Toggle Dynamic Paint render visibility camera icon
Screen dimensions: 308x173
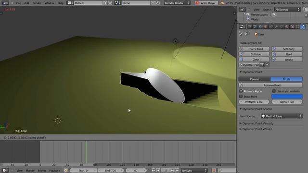[262, 65]
